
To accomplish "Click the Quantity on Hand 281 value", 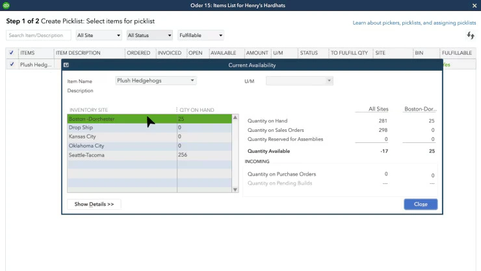I will click(x=383, y=121).
